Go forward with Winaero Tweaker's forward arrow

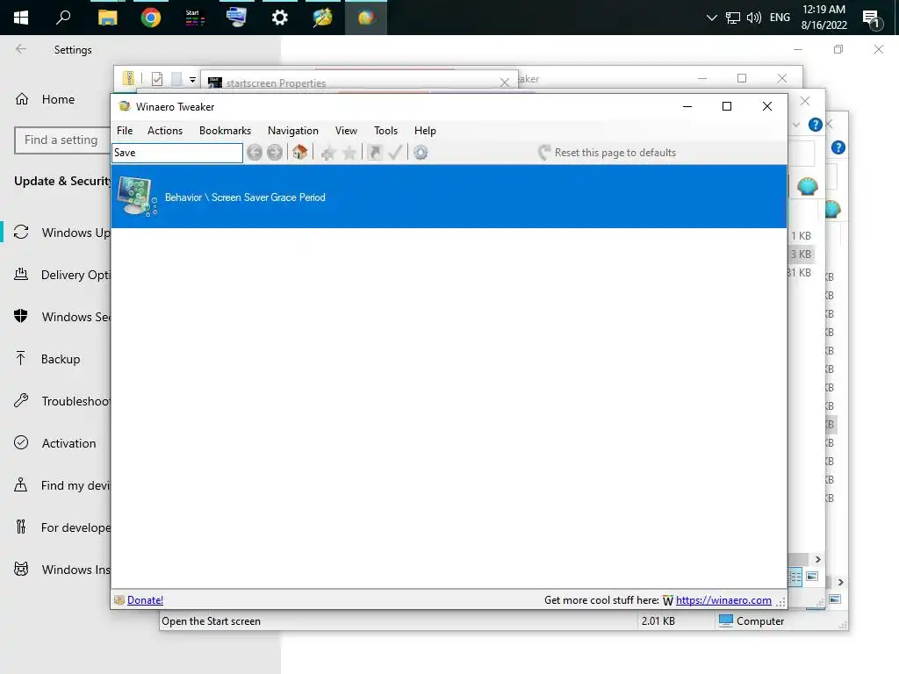(x=275, y=153)
